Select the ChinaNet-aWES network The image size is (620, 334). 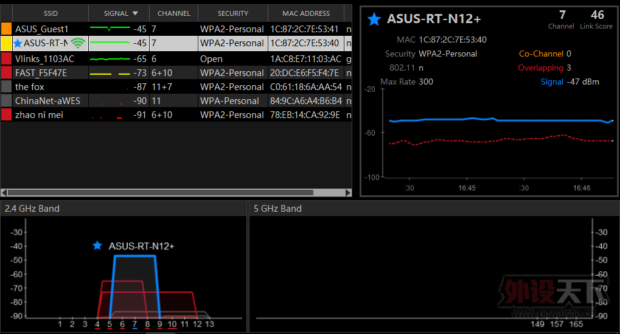tap(176, 101)
